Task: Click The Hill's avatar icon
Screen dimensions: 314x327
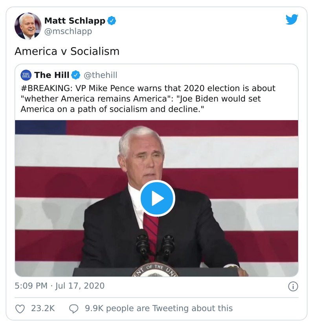Action: click(26, 75)
